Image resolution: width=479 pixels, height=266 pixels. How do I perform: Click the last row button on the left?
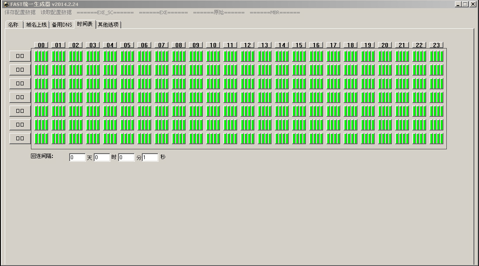(20, 138)
